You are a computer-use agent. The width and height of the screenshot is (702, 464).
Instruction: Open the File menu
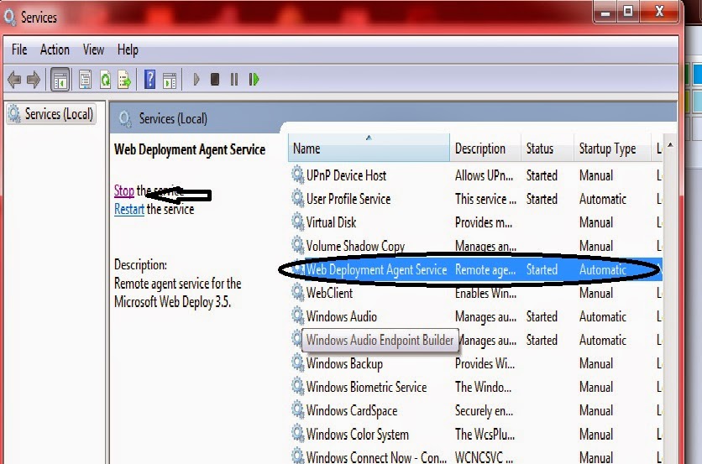[19, 50]
